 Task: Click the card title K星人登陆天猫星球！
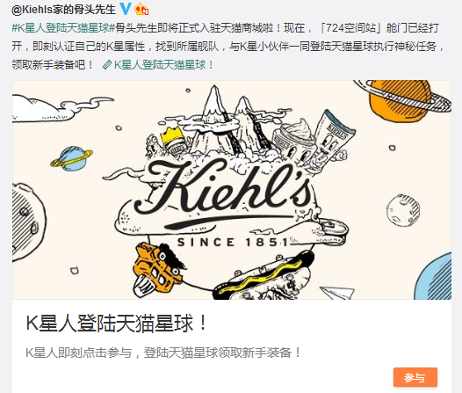[x=117, y=324]
